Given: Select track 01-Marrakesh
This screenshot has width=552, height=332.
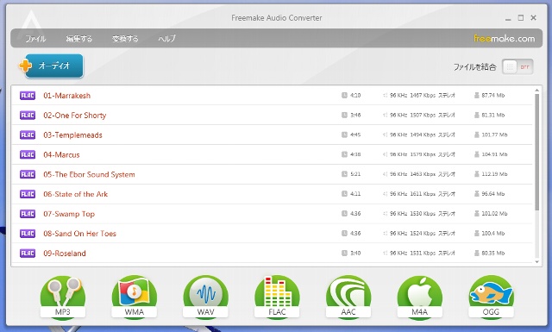Looking at the screenshot, I should pos(272,95).
